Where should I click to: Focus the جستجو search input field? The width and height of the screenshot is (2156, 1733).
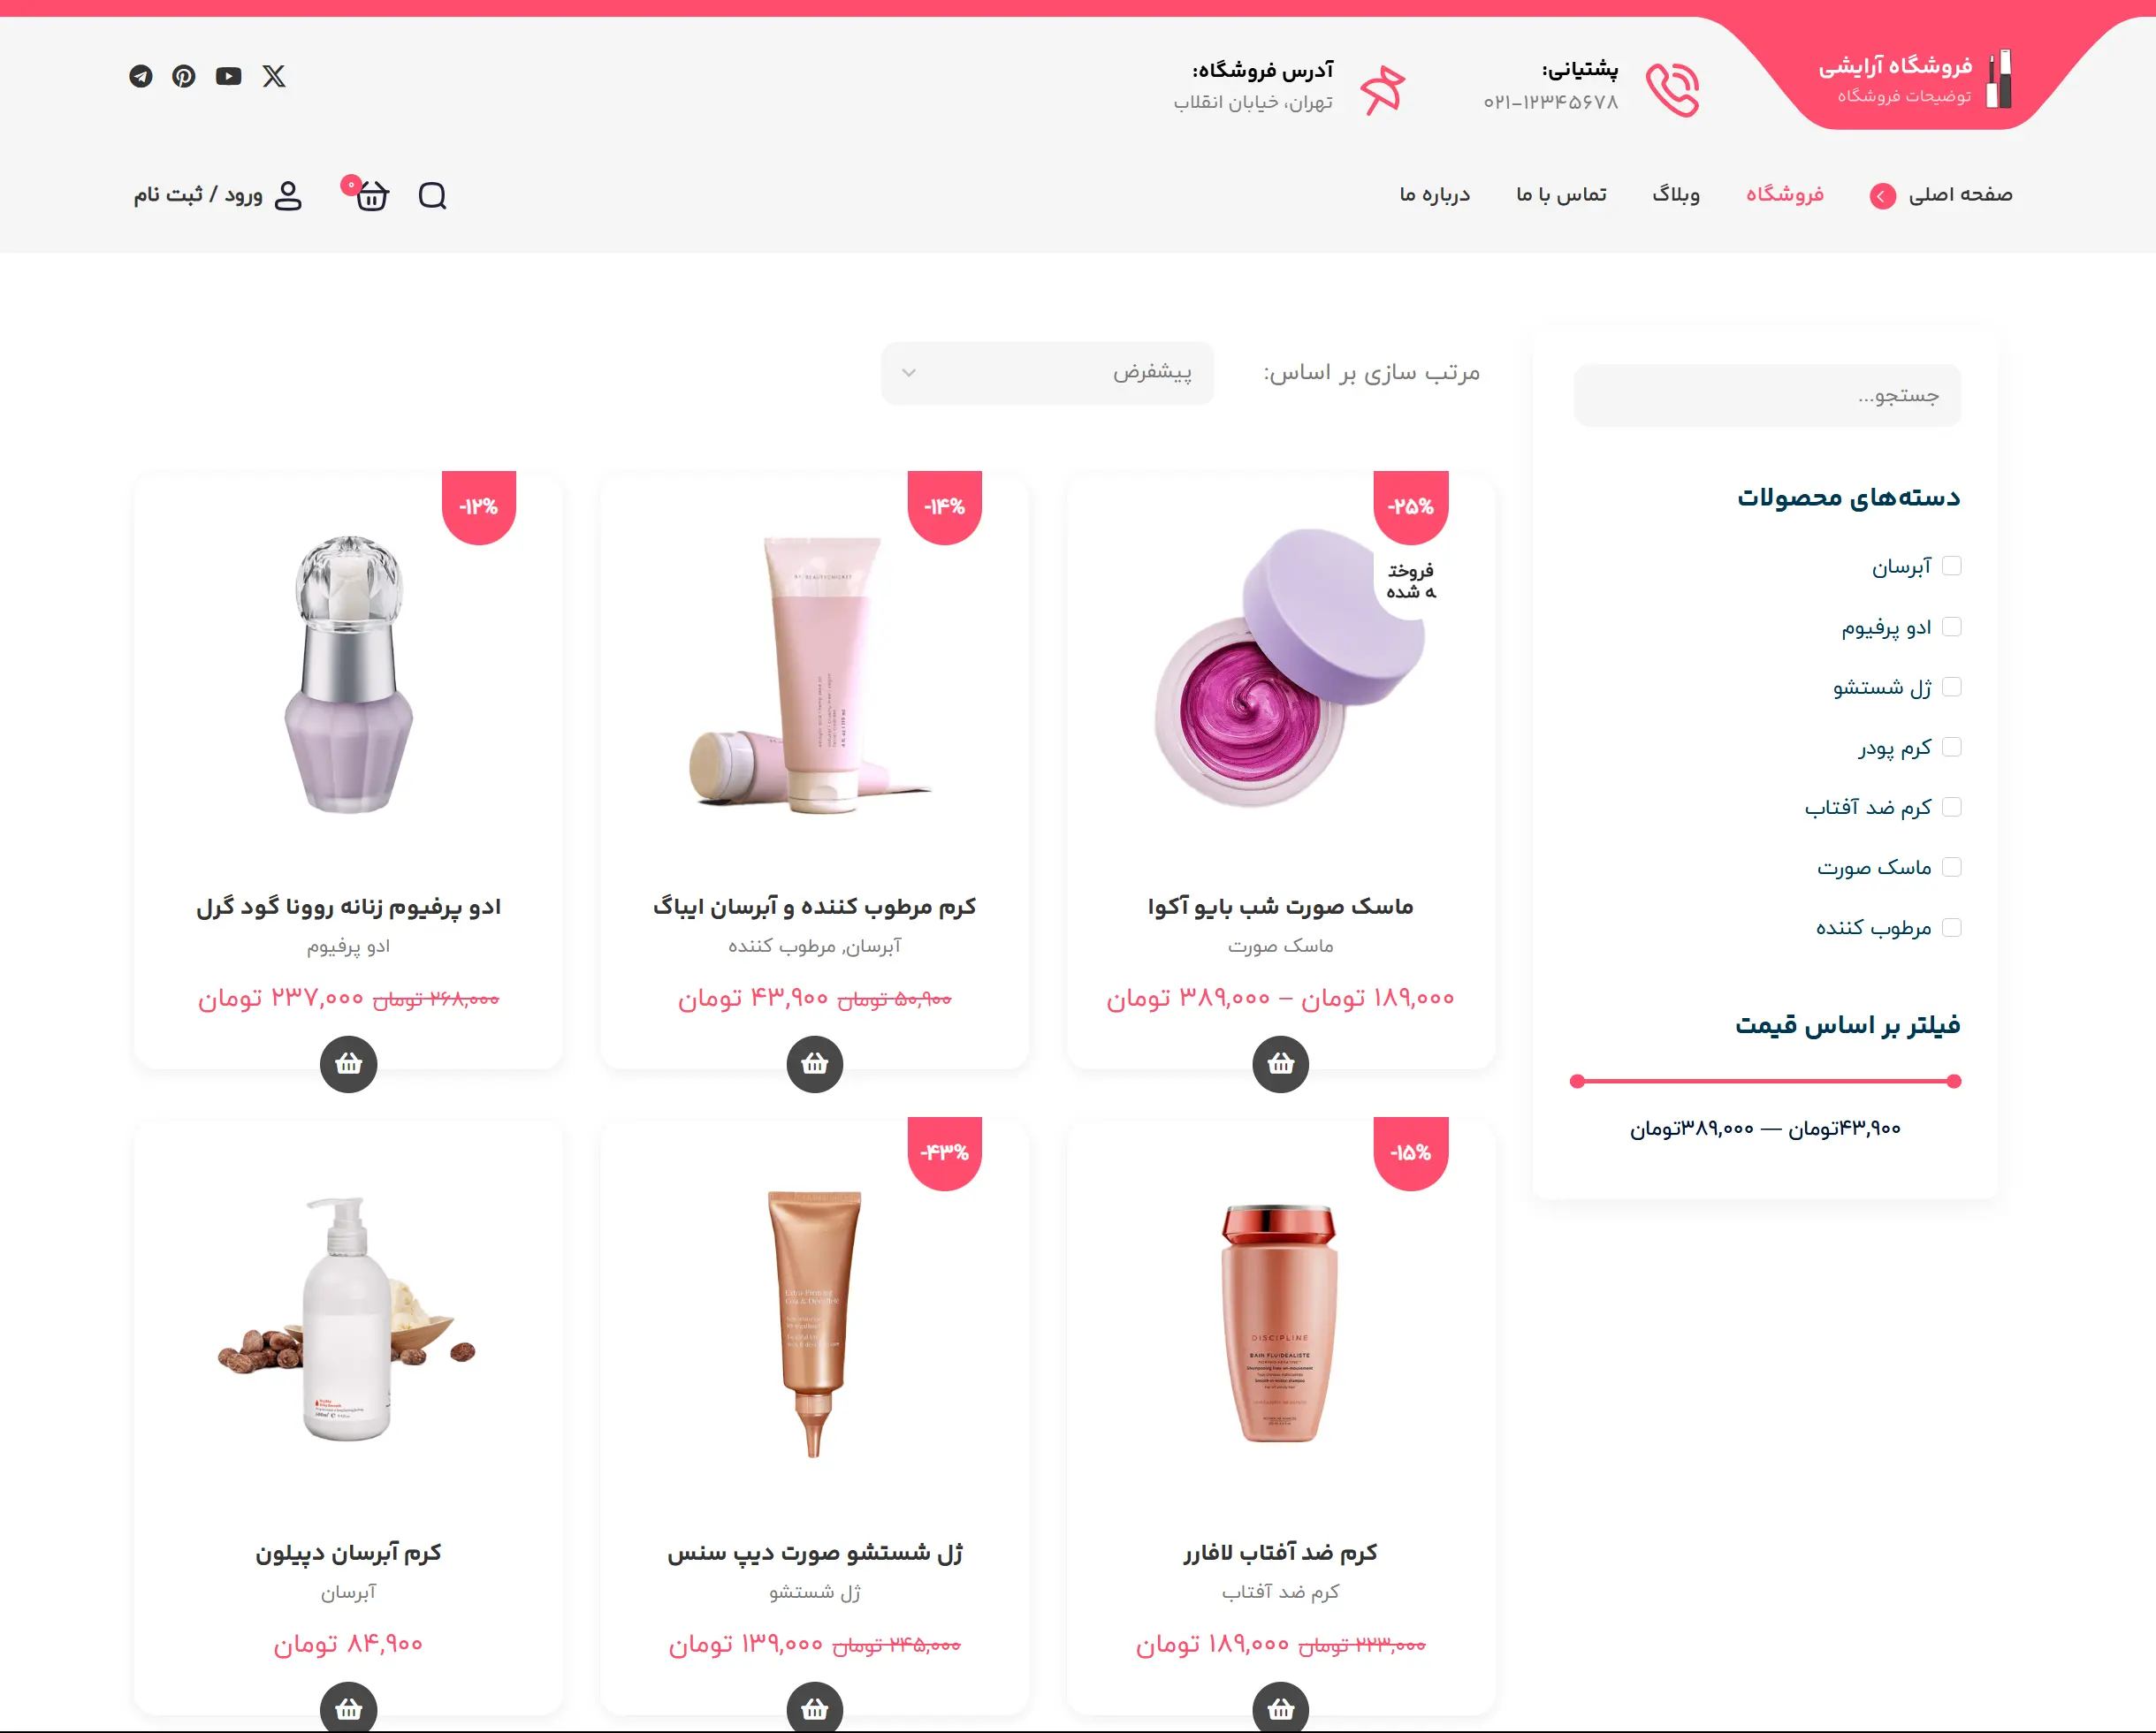[x=1767, y=395]
